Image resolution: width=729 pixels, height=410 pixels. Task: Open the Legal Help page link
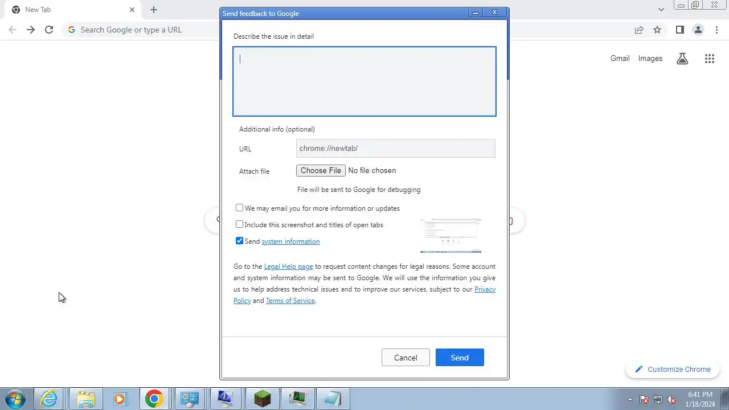tap(288, 266)
